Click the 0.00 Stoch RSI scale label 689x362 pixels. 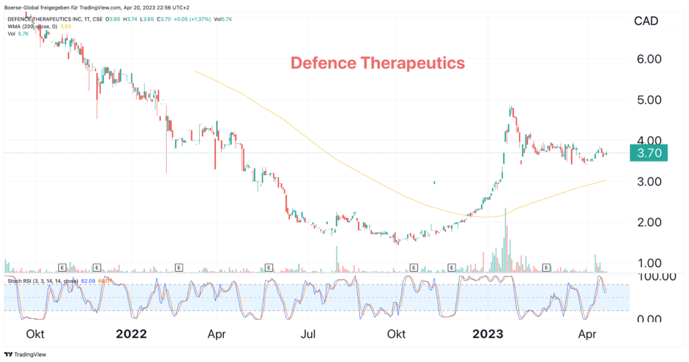point(649,318)
